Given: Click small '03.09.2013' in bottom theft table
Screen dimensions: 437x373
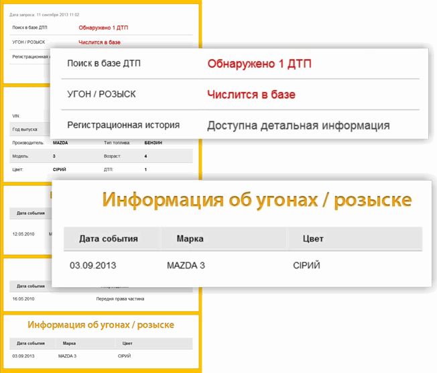Looking at the screenshot, I should coord(23,356).
